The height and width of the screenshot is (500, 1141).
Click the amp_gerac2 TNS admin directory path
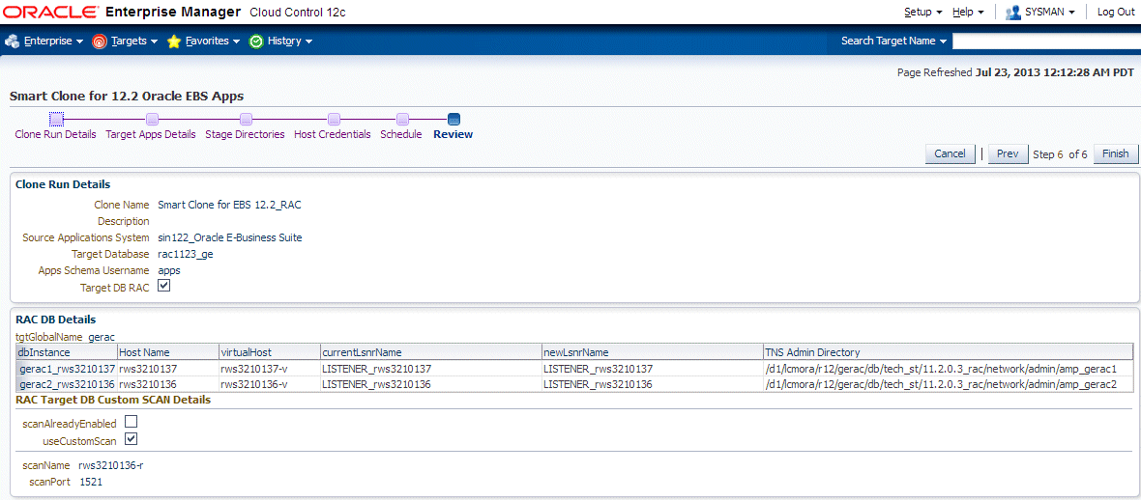(x=941, y=384)
